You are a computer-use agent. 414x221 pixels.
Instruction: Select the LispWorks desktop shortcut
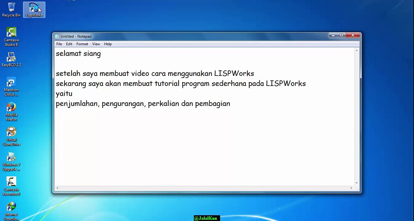point(34,10)
